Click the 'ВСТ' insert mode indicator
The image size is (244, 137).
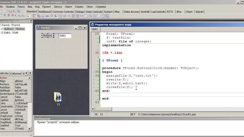(133, 114)
